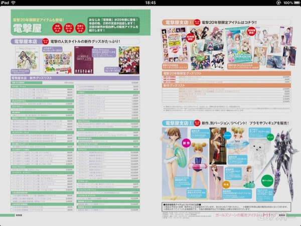Tap the large 電撃屋 title
This screenshot has height=226, width=301.
(27, 28)
